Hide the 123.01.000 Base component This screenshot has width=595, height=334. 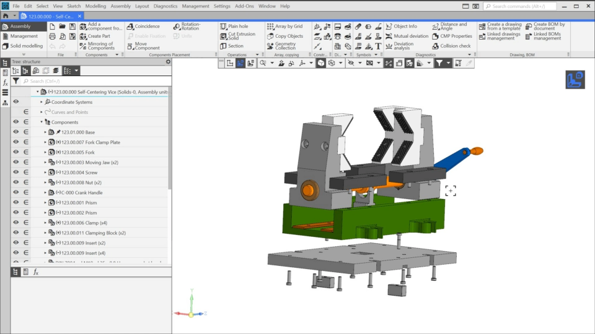pyautogui.click(x=16, y=132)
